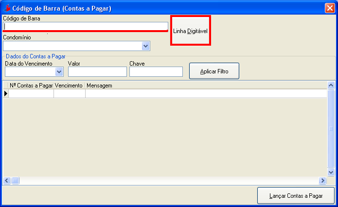The image size is (338, 207).
Task: Expand the Condomínio dropdown list
Action: click(145, 46)
